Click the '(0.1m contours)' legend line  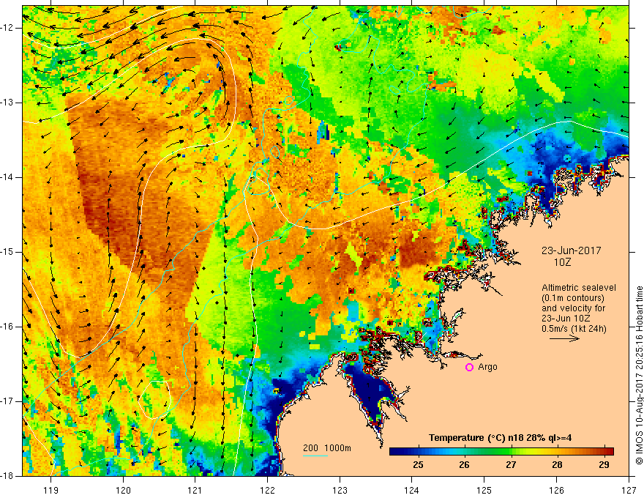(x=573, y=298)
